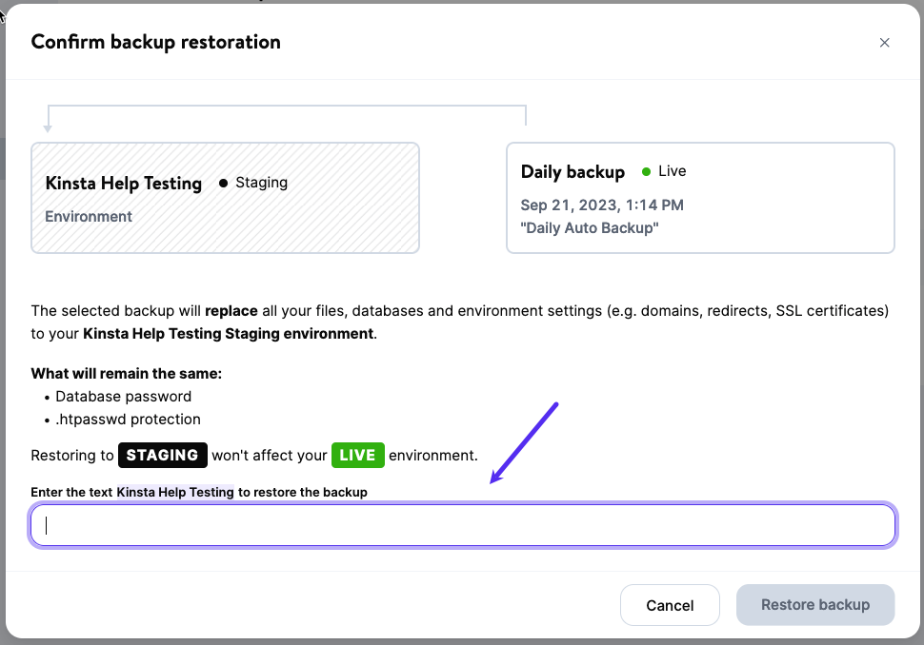Screen dimensions: 924x645
Task: Click the green LIVE environment badge
Action: (x=358, y=455)
